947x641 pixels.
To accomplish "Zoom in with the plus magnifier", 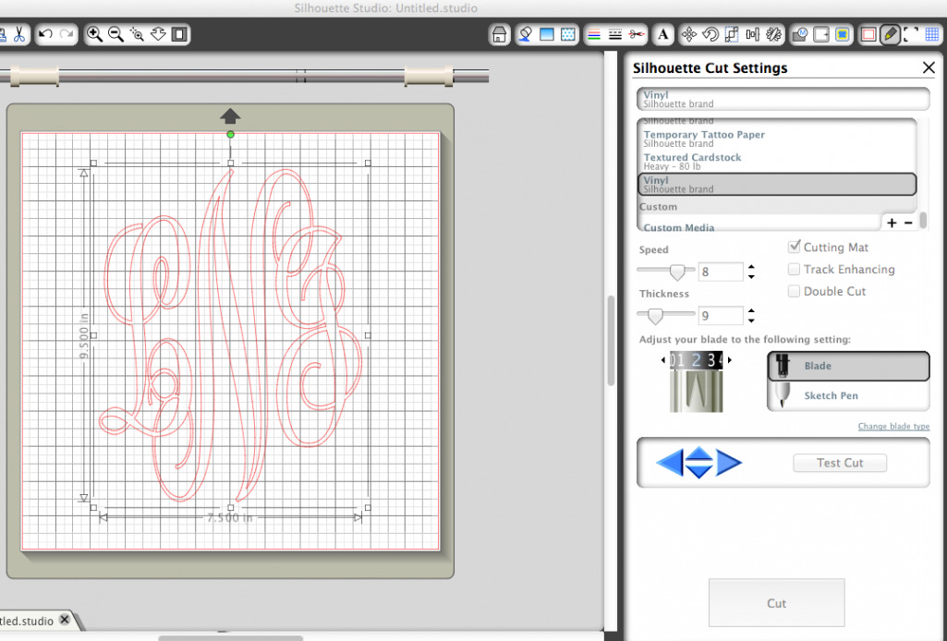I will [x=94, y=34].
